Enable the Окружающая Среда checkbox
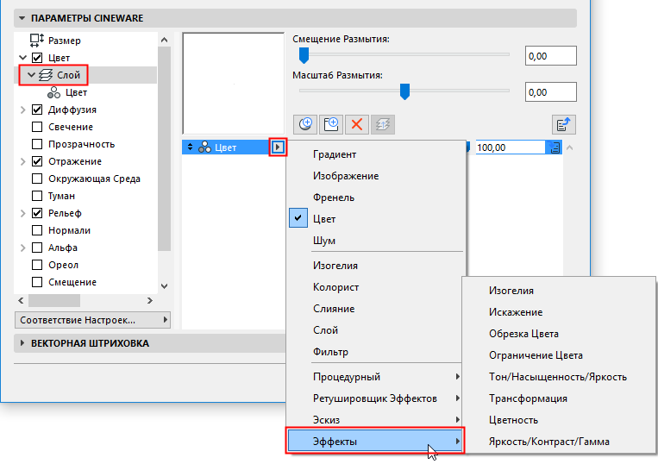 click(x=37, y=179)
